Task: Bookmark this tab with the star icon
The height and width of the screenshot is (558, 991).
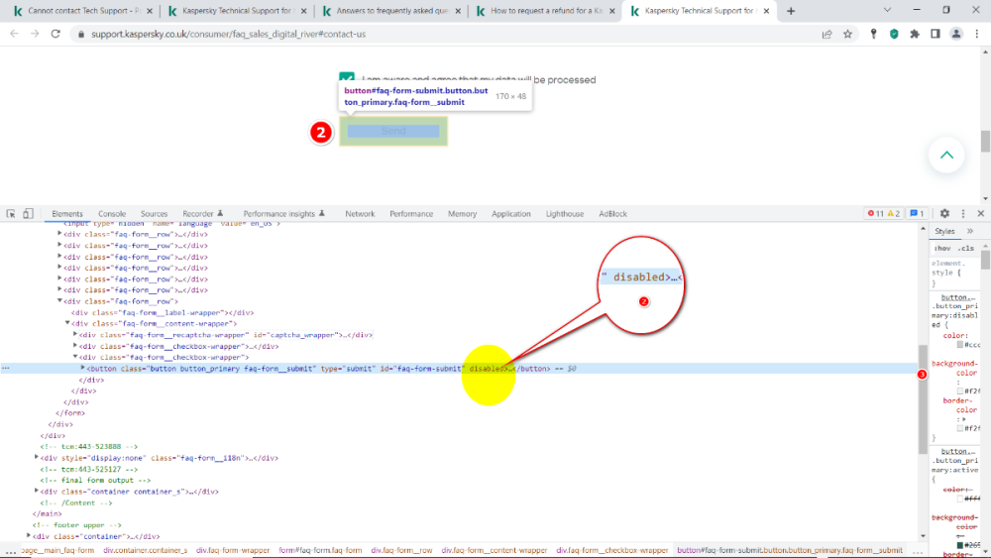Action: tap(847, 34)
